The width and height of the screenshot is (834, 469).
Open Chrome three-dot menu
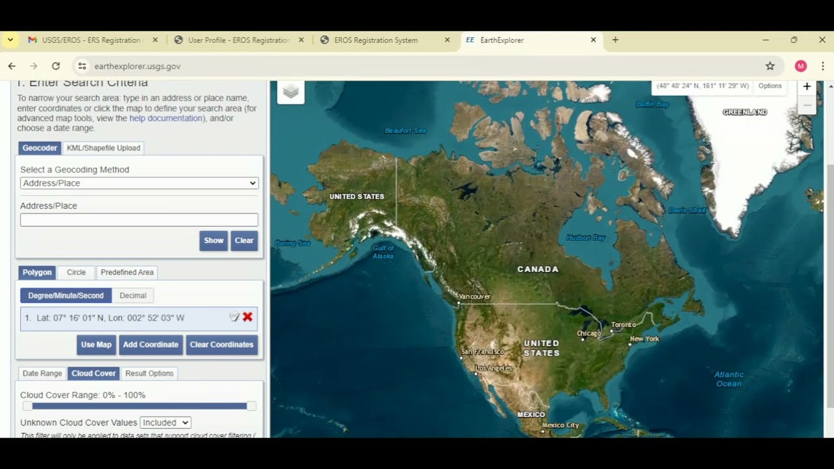click(823, 66)
